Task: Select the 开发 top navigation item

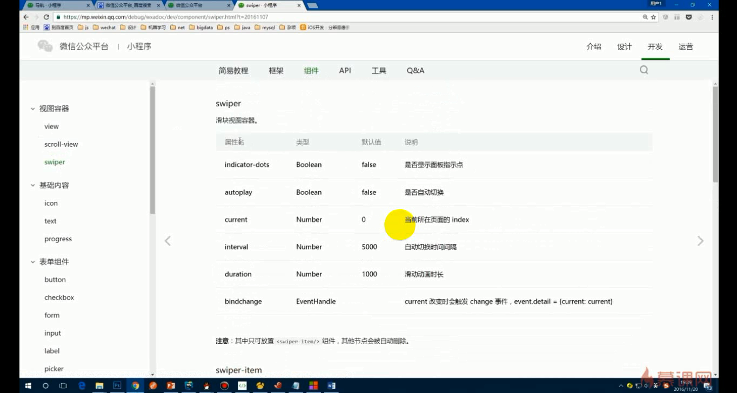Action: (x=655, y=46)
